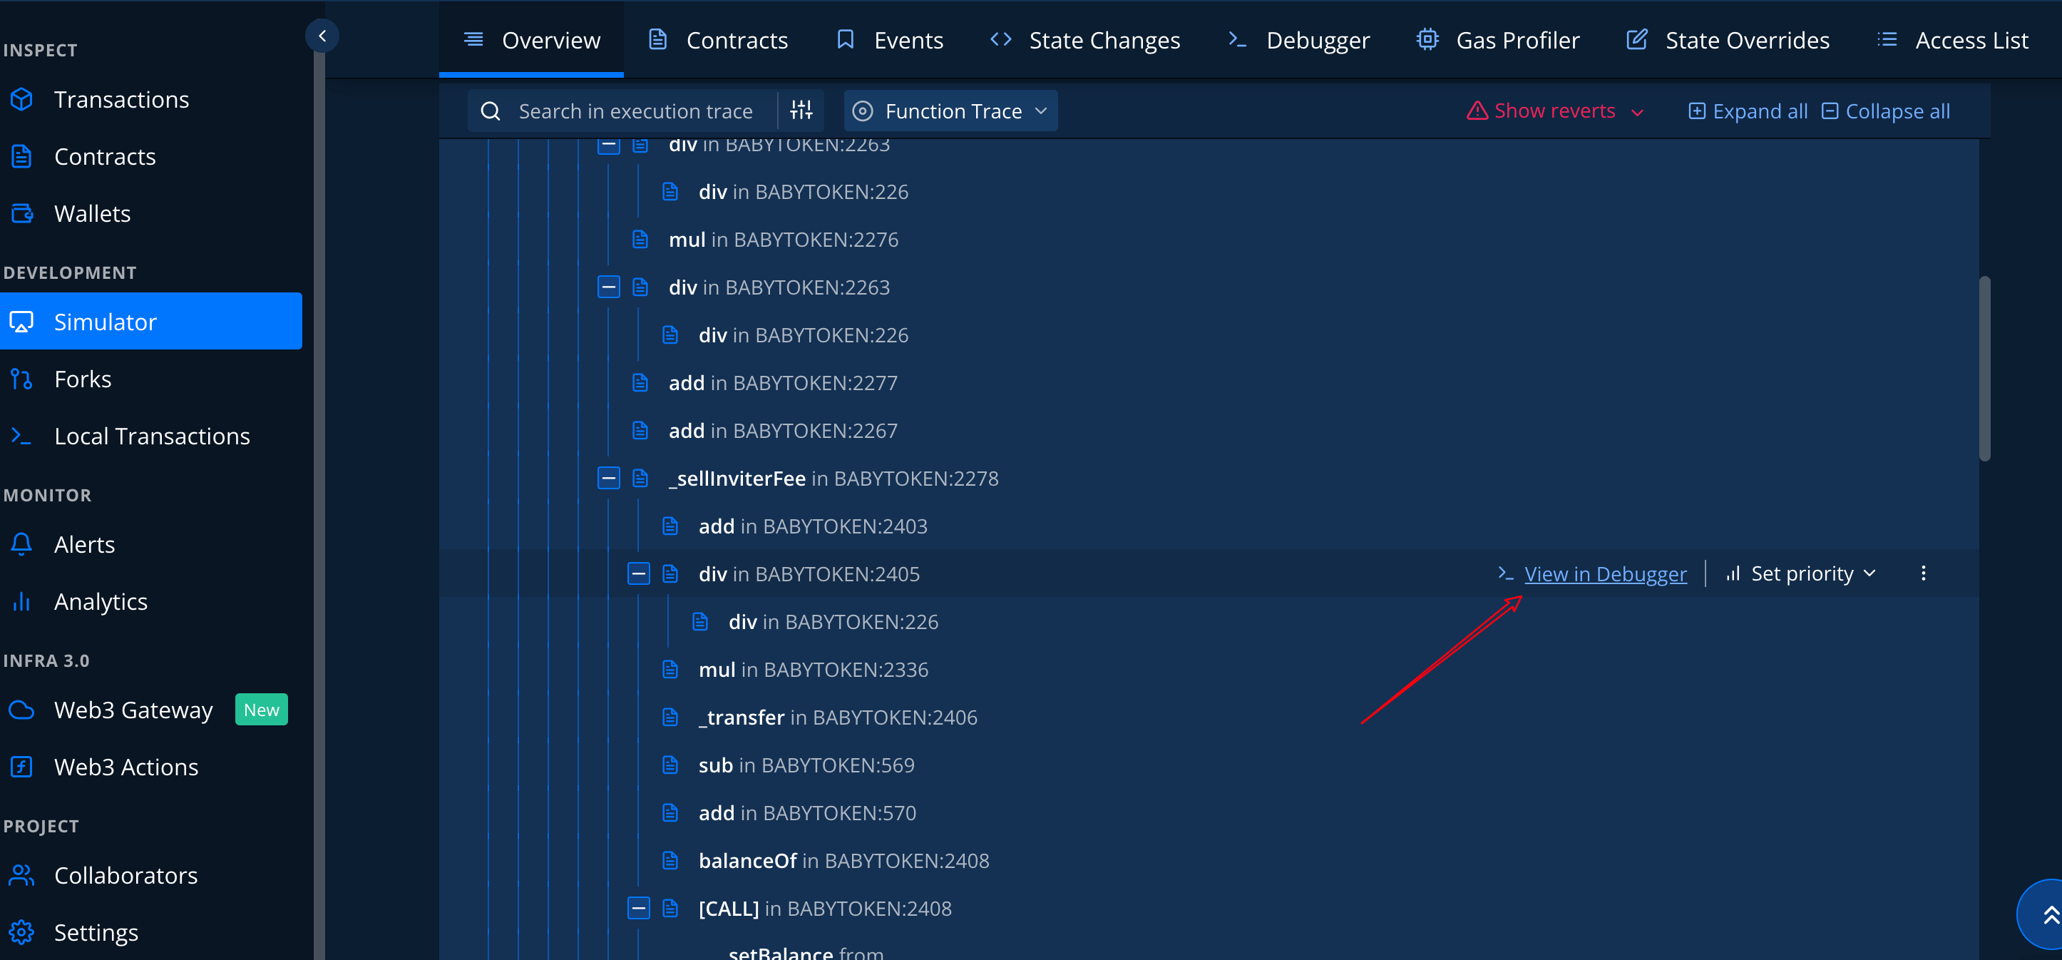Click the file icon beside mul in BABYTOKEN:2276
The width and height of the screenshot is (2062, 960).
click(x=640, y=240)
